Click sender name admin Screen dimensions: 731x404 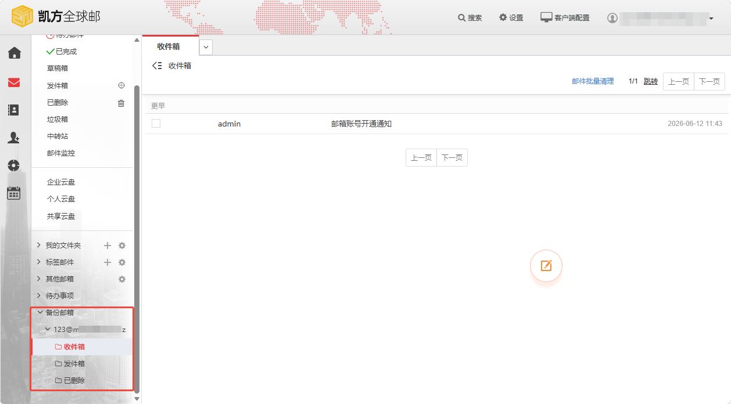pos(229,124)
